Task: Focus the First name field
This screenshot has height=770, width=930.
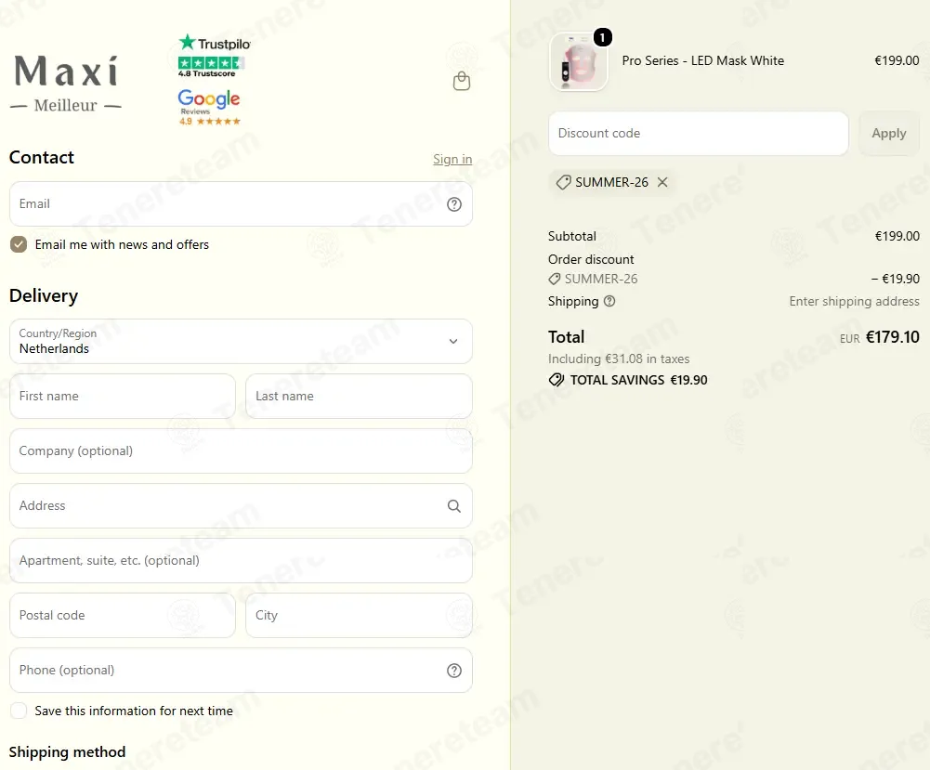Action: click(x=123, y=396)
